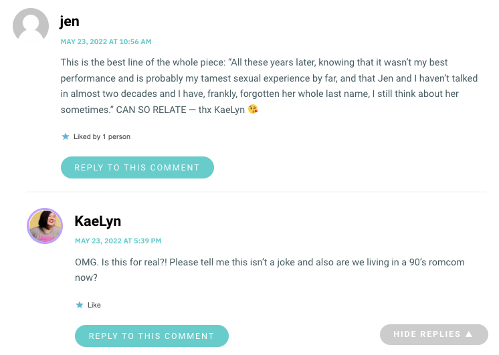Click the commenter name 'KaeLyn'

click(x=98, y=221)
